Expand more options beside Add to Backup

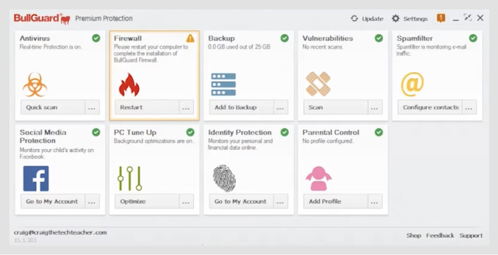281,108
